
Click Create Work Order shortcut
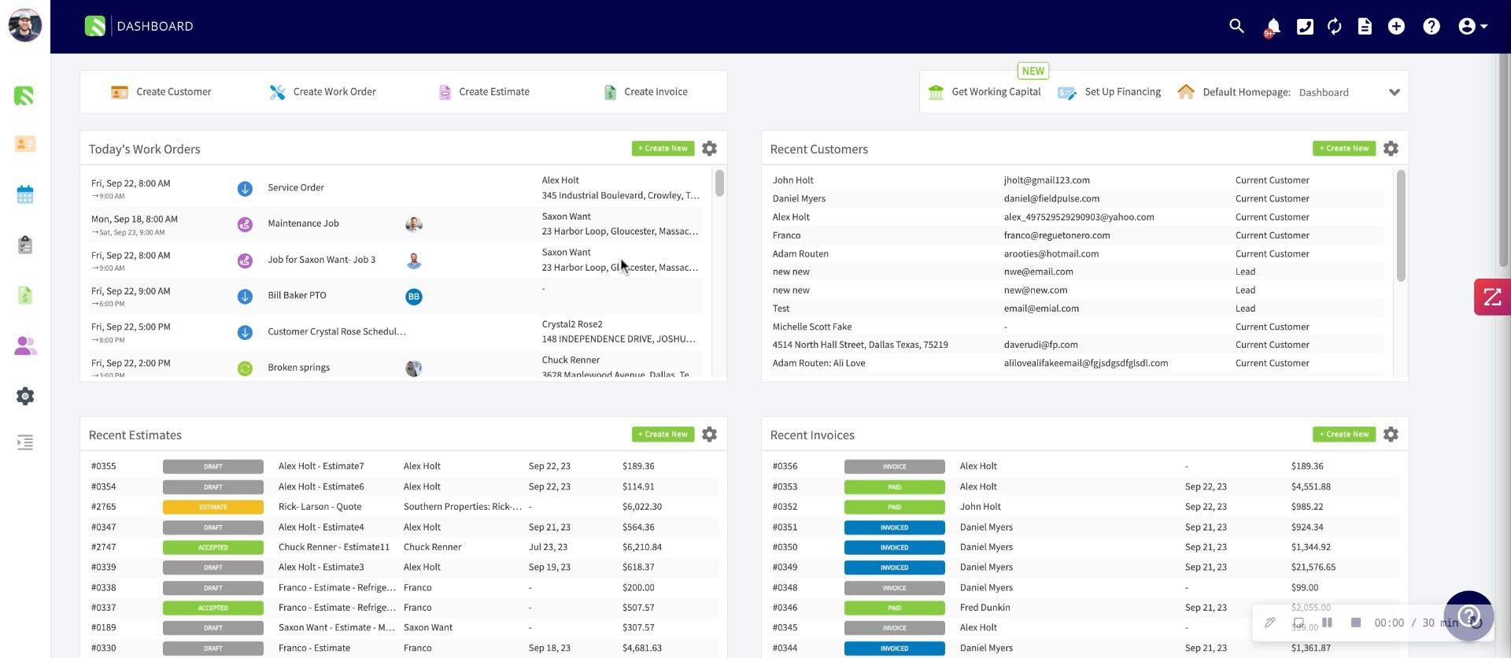click(323, 92)
